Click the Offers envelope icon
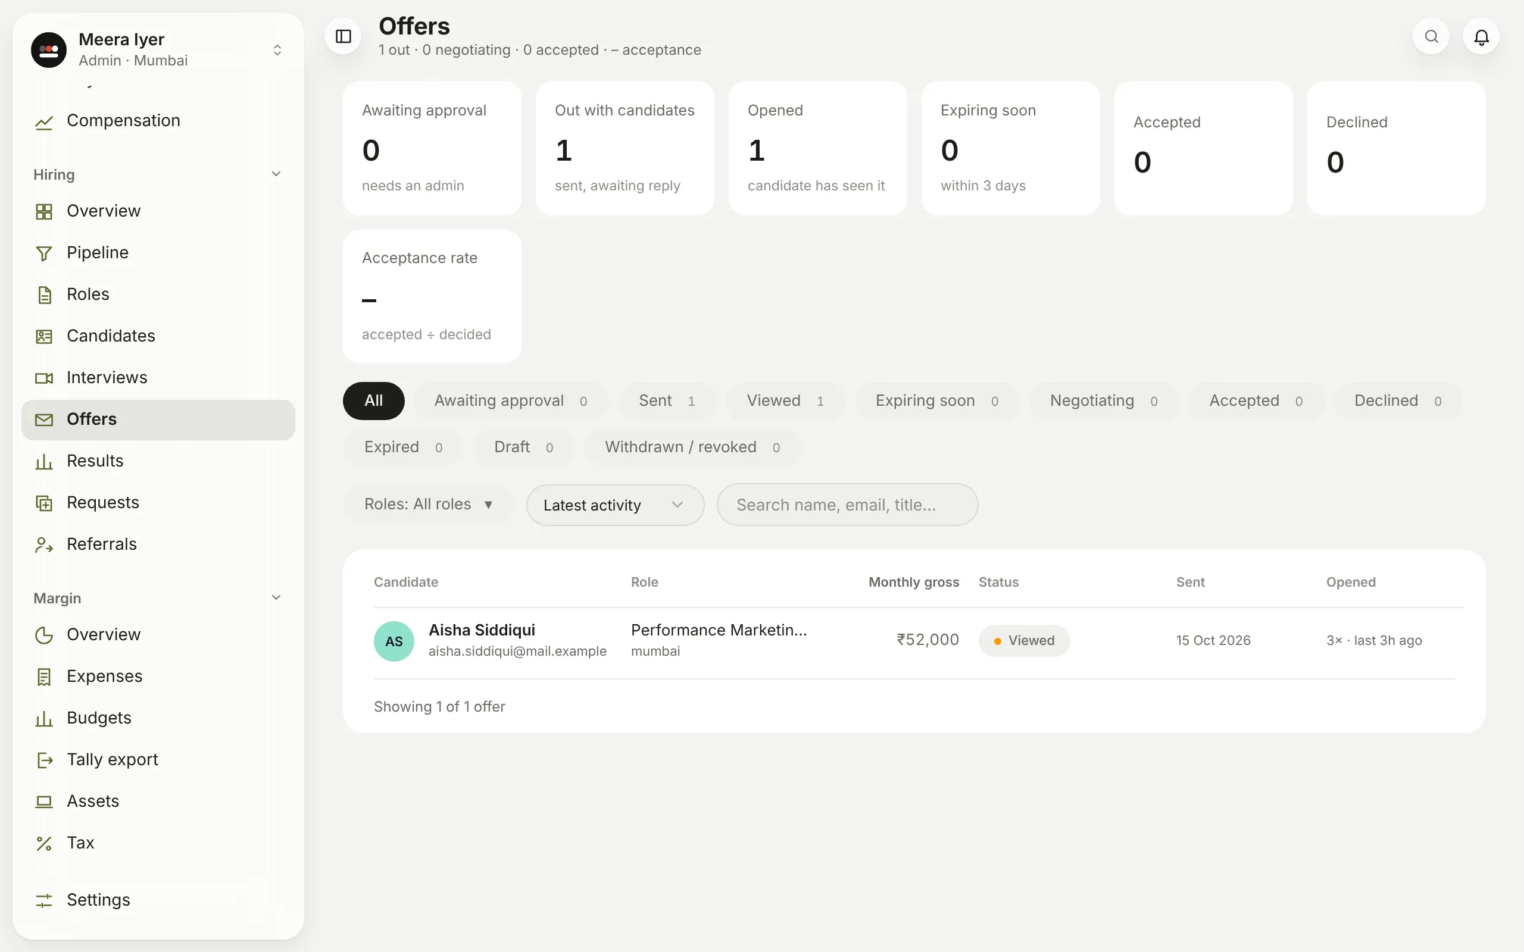Screen dimensions: 1524x952 click(44, 419)
